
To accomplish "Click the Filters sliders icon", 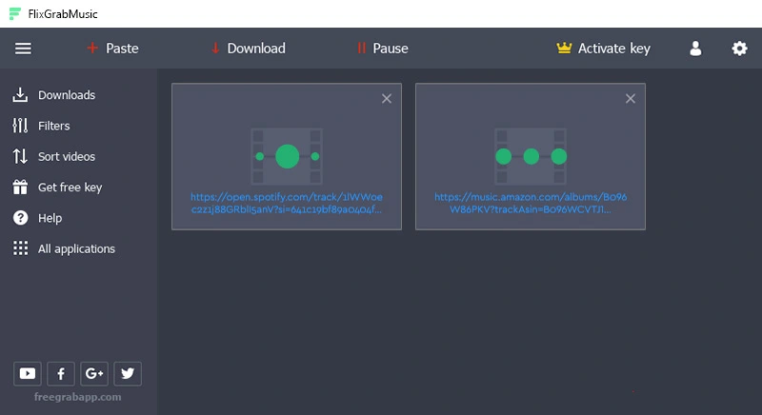I will point(20,126).
